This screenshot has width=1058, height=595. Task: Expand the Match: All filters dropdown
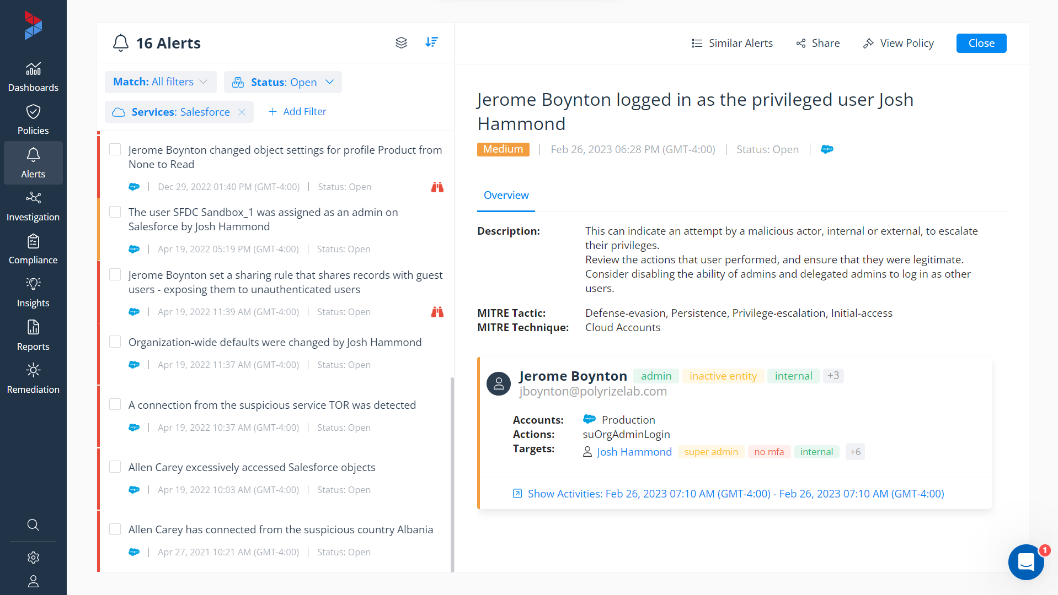(x=160, y=82)
